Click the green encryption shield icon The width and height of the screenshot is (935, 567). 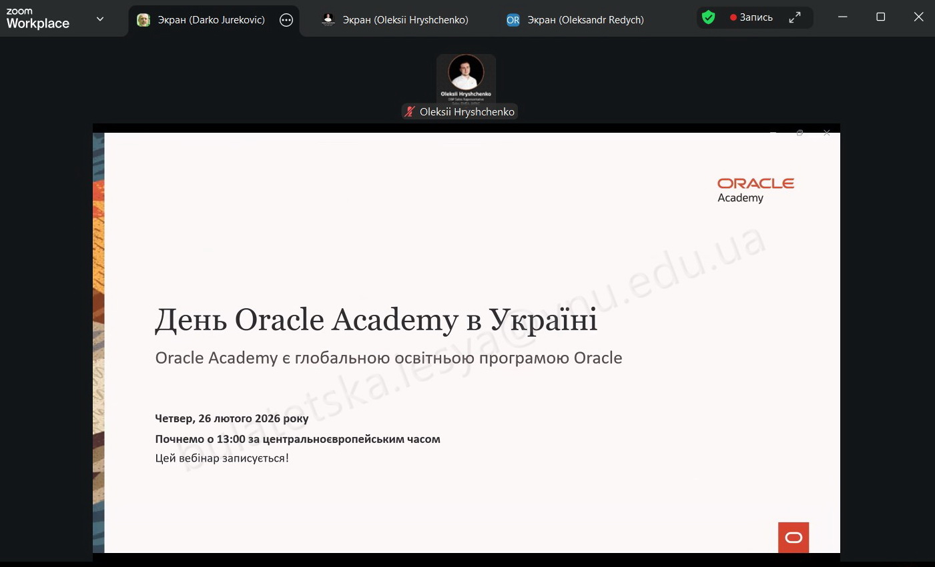click(709, 17)
